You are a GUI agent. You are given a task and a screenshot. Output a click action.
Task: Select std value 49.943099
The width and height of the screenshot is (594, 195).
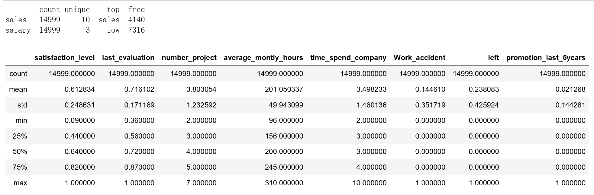(286, 105)
